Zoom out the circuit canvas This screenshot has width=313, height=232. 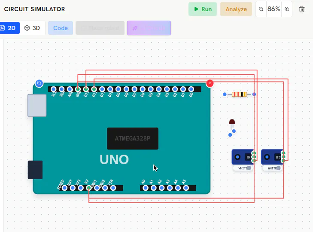click(x=261, y=9)
